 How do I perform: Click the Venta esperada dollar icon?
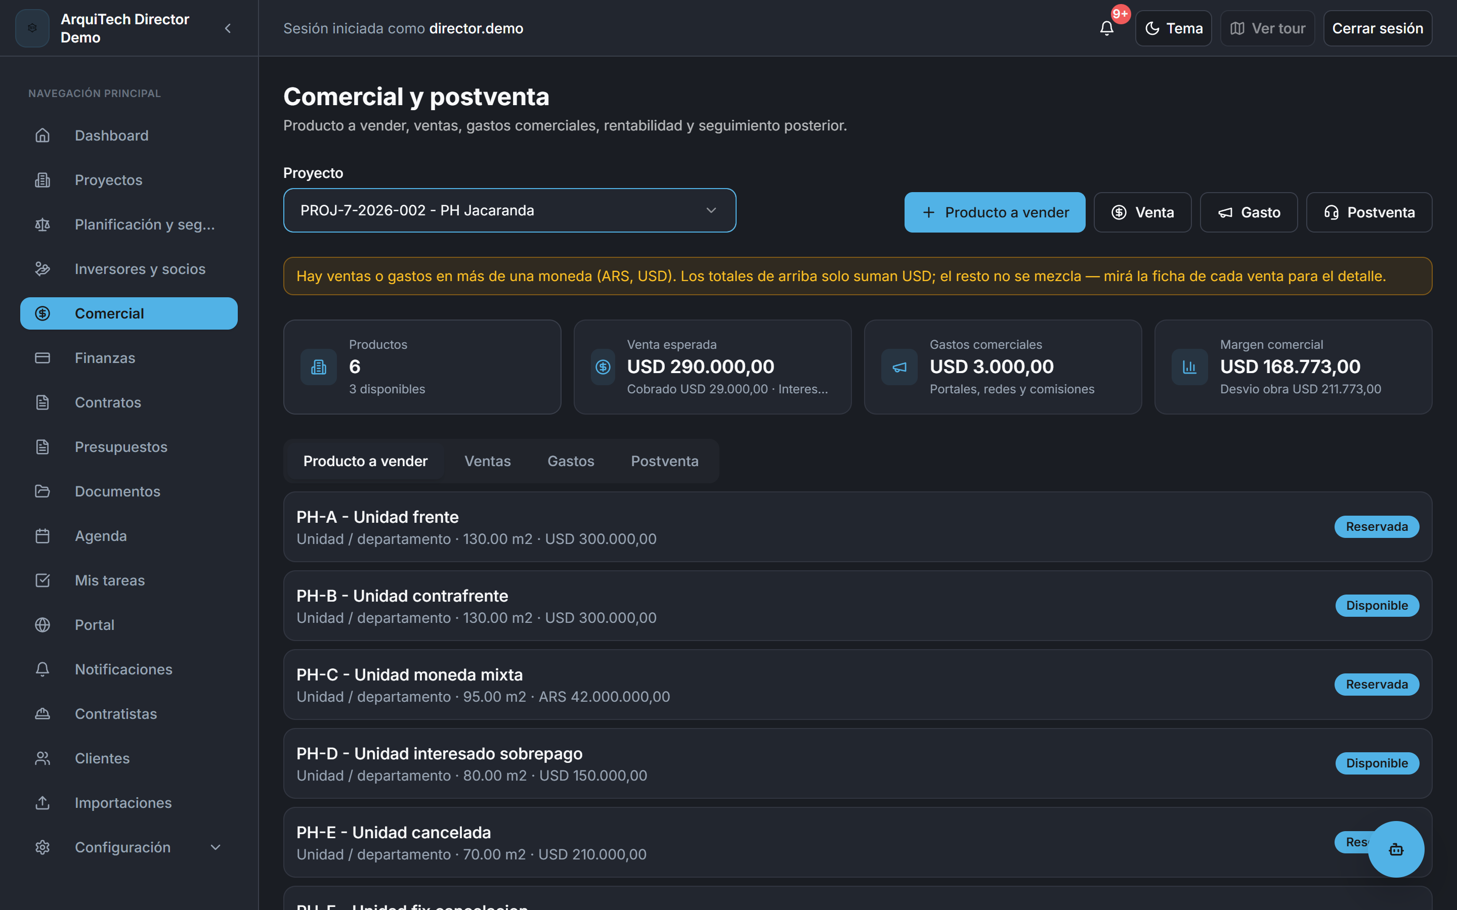(x=603, y=367)
